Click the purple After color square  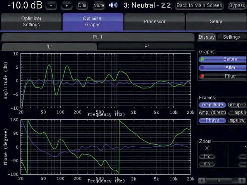[x=202, y=68]
